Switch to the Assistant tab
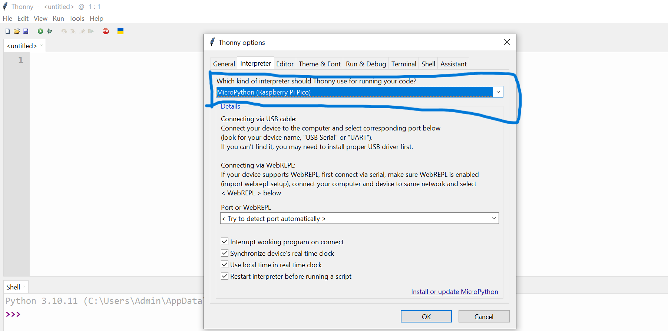The image size is (668, 331). 453,64
